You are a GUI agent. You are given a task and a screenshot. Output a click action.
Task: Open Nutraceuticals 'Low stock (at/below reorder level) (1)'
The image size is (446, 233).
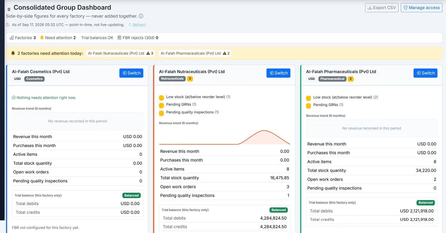198,97
